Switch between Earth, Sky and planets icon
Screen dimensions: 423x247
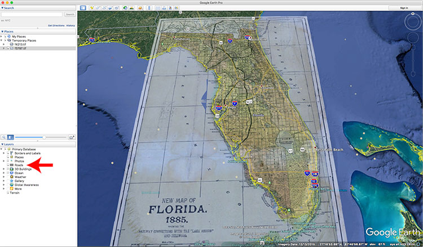(140, 8)
